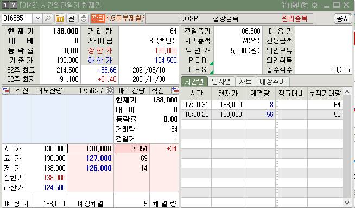Switch to the 차트 tab
Viewport: 355px width, 208px height.
pyautogui.click(x=245, y=81)
